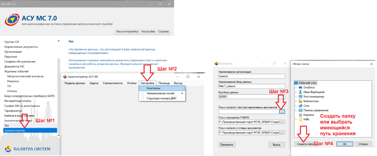This screenshot has height=156, width=377.
Task: Click Применить button
Action: [x=227, y=145]
